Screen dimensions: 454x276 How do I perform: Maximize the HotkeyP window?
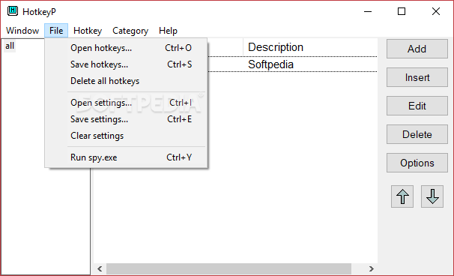coord(402,11)
